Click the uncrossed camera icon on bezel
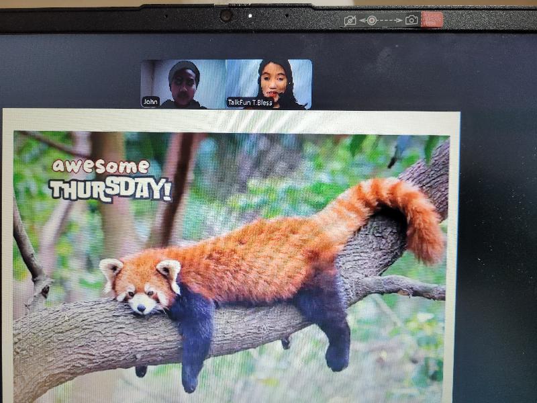 (x=411, y=20)
